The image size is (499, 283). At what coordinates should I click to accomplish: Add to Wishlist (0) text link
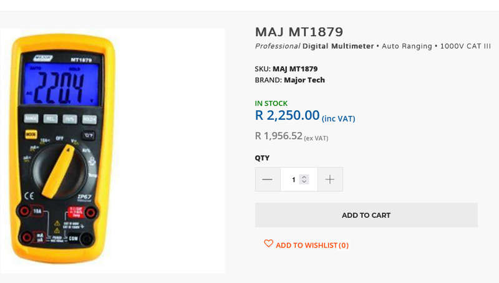[312, 246]
